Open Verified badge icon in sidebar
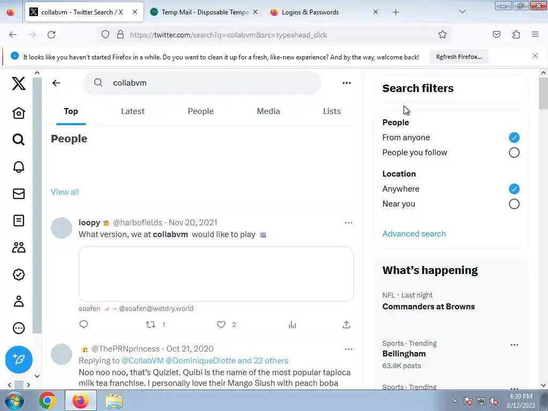This screenshot has height=411, width=548. (x=19, y=275)
